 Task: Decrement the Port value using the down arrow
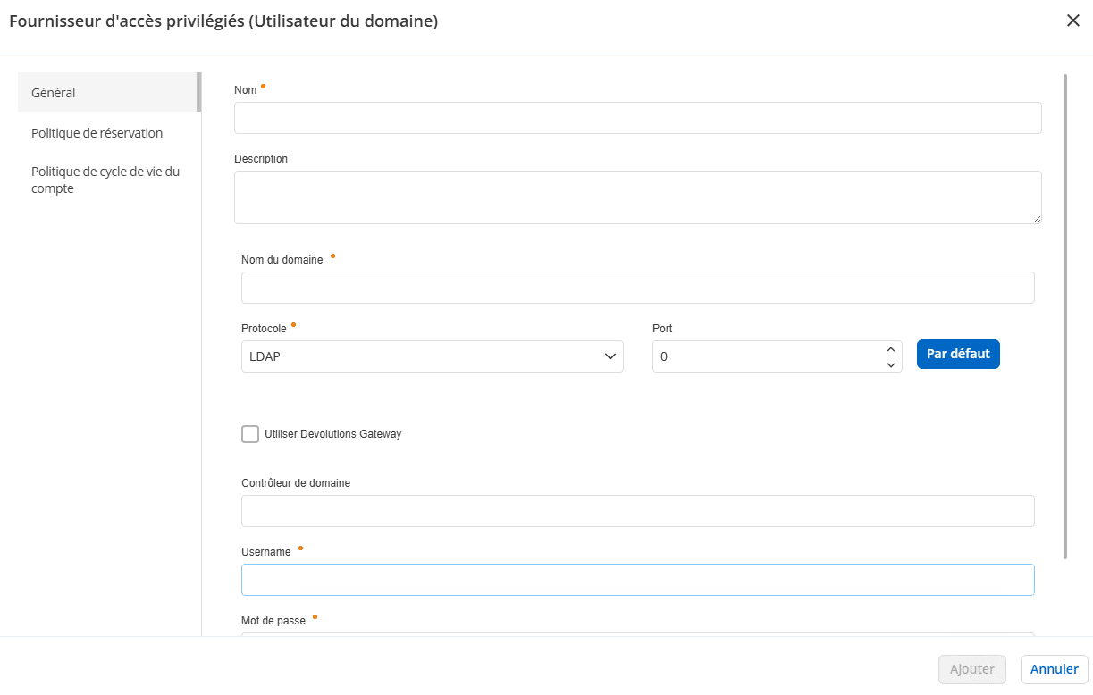tap(890, 364)
